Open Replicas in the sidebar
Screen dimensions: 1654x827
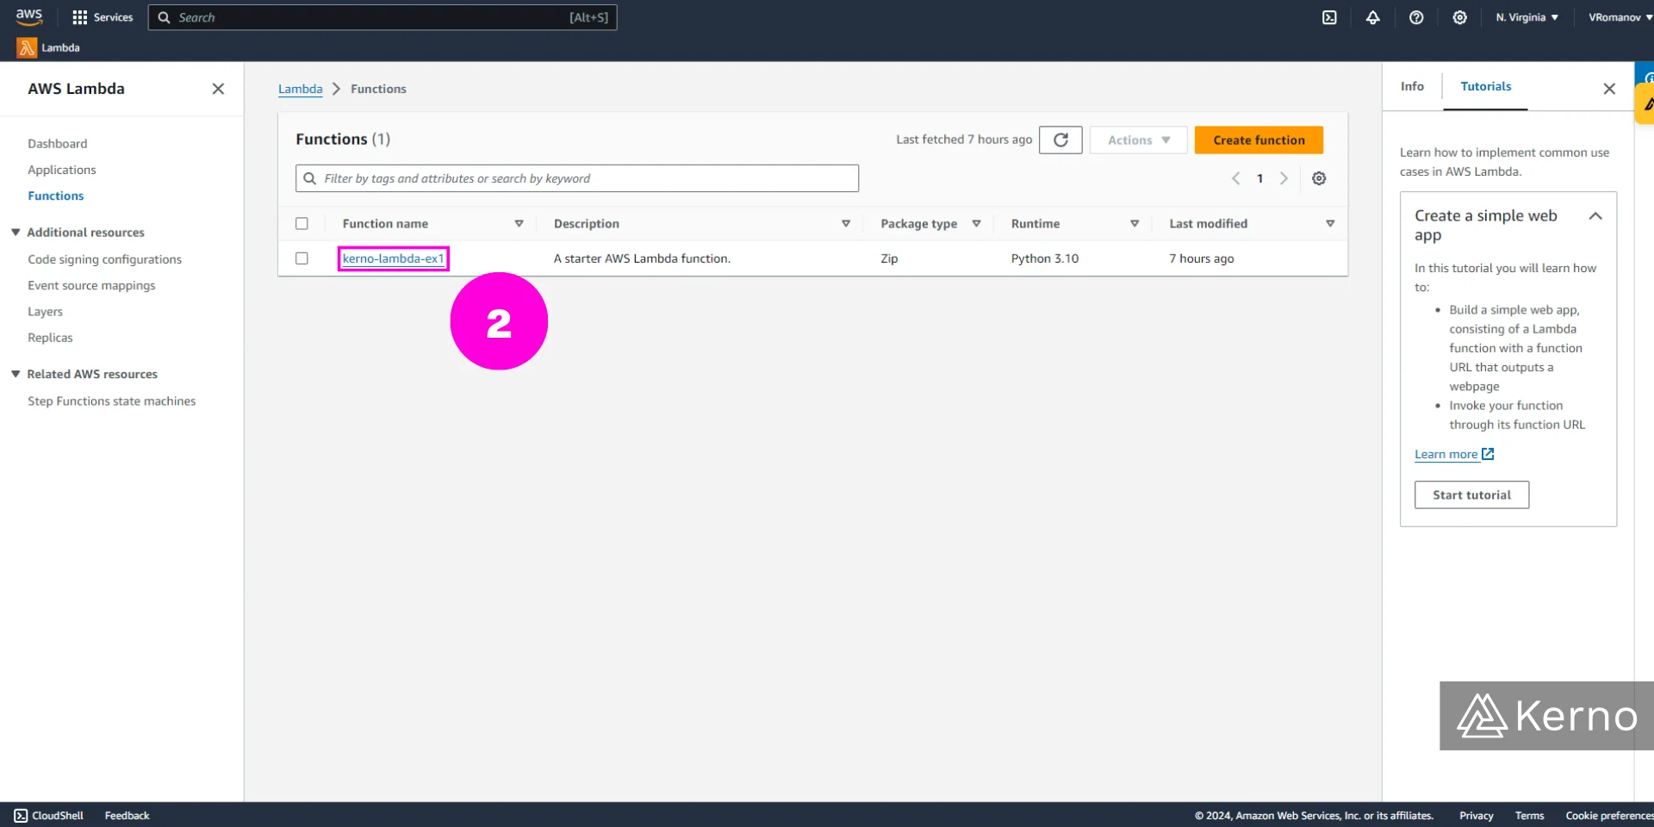[x=50, y=338]
